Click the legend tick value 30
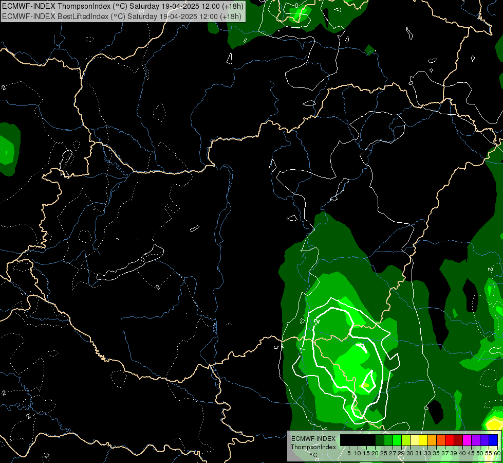This screenshot has width=503, height=463. point(411,453)
